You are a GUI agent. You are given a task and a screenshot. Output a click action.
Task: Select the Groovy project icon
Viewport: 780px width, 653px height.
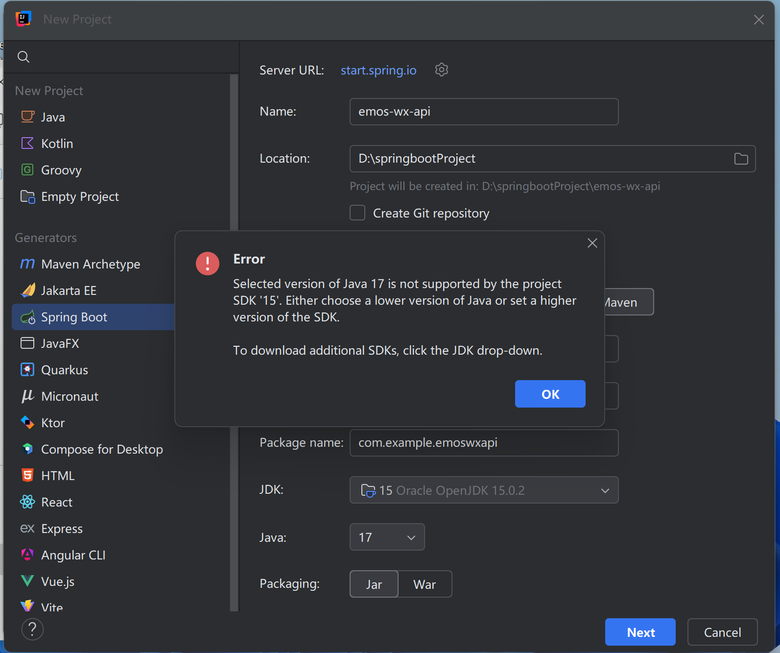point(27,169)
